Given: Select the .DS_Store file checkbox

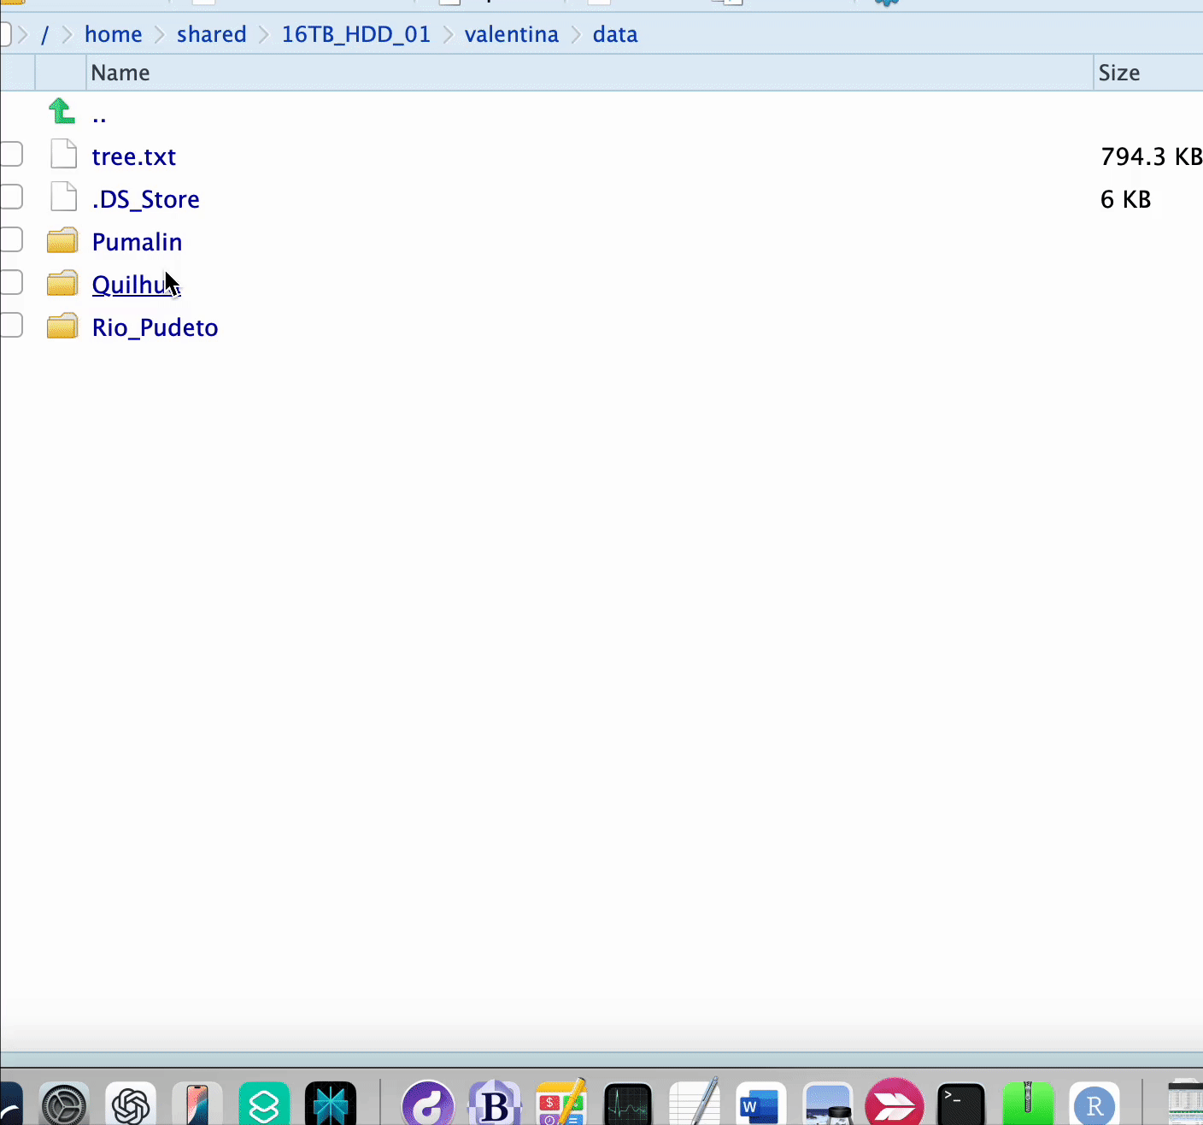Looking at the screenshot, I should pos(11,197).
